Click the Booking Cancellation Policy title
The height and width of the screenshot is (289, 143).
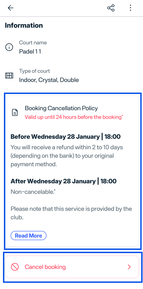[x=61, y=108]
